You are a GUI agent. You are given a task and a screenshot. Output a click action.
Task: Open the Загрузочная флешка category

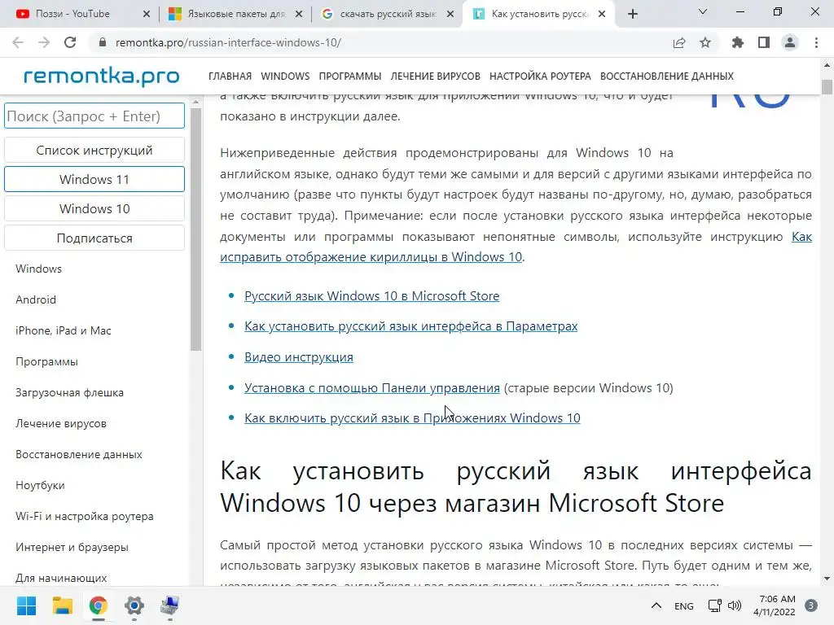pos(70,392)
